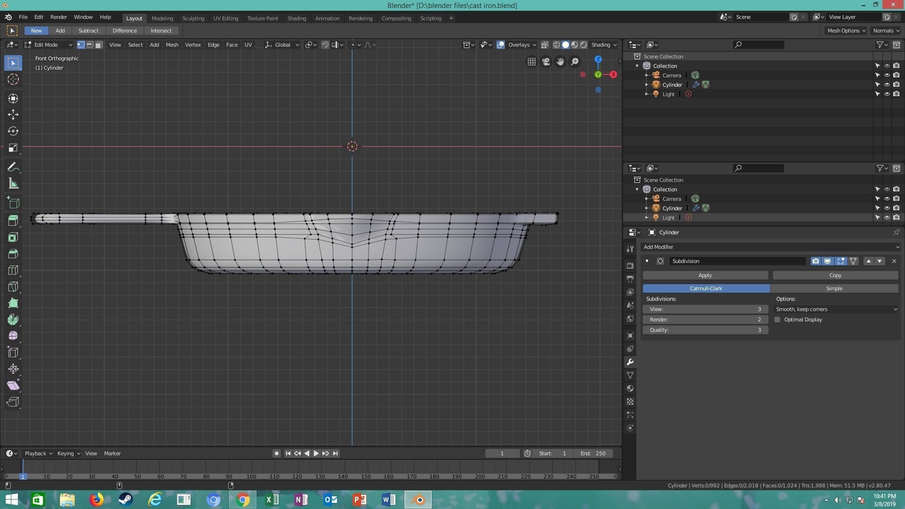905x509 pixels.
Task: Hide Cylinder in the upper outliner
Action: pos(887,85)
